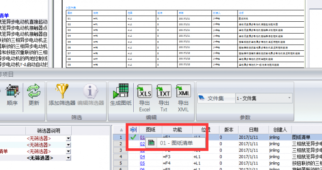
Task: Export the list via 导出 Txt icon
Action: click(164, 91)
